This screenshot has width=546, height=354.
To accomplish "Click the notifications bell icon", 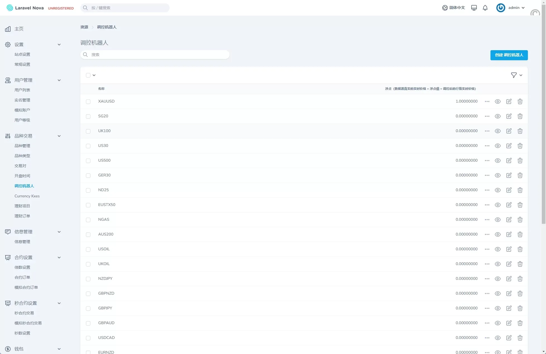I will 485,8.
